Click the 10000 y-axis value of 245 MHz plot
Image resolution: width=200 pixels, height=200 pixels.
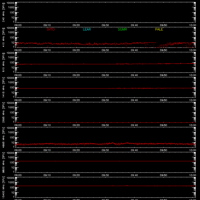10,3
